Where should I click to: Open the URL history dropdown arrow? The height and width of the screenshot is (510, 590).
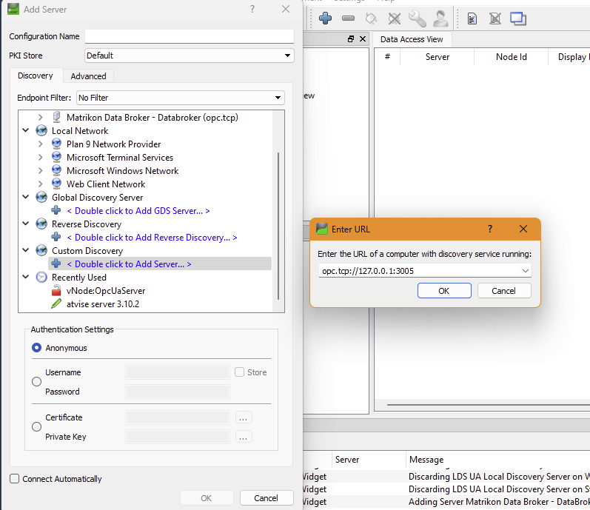point(526,270)
